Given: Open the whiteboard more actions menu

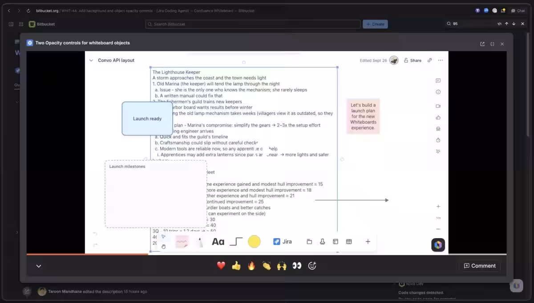Looking at the screenshot, I should click(x=441, y=60).
